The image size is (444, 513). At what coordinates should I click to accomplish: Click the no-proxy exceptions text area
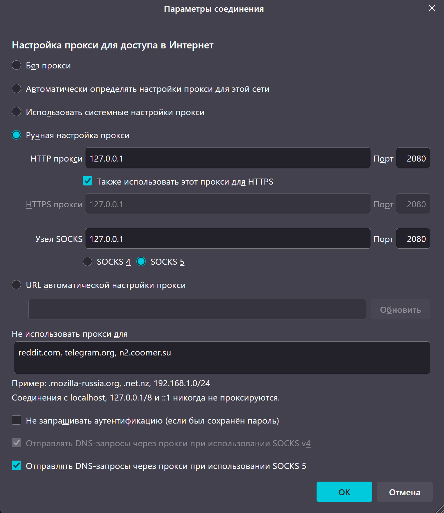222,358
